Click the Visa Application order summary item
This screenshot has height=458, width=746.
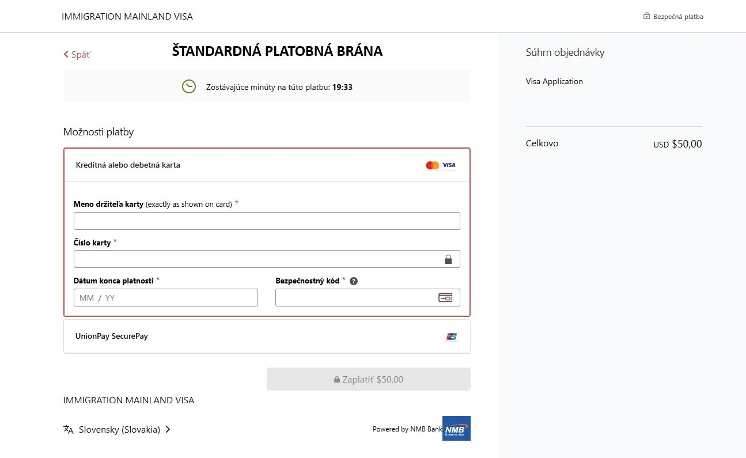(554, 81)
